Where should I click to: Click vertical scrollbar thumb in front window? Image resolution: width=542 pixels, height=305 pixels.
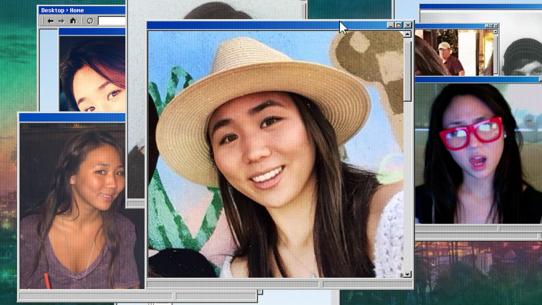point(407,71)
